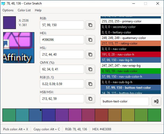The height and width of the screenshot is (134, 164).
Task: Choose the primary-color white list entry
Action: coord(131,21)
